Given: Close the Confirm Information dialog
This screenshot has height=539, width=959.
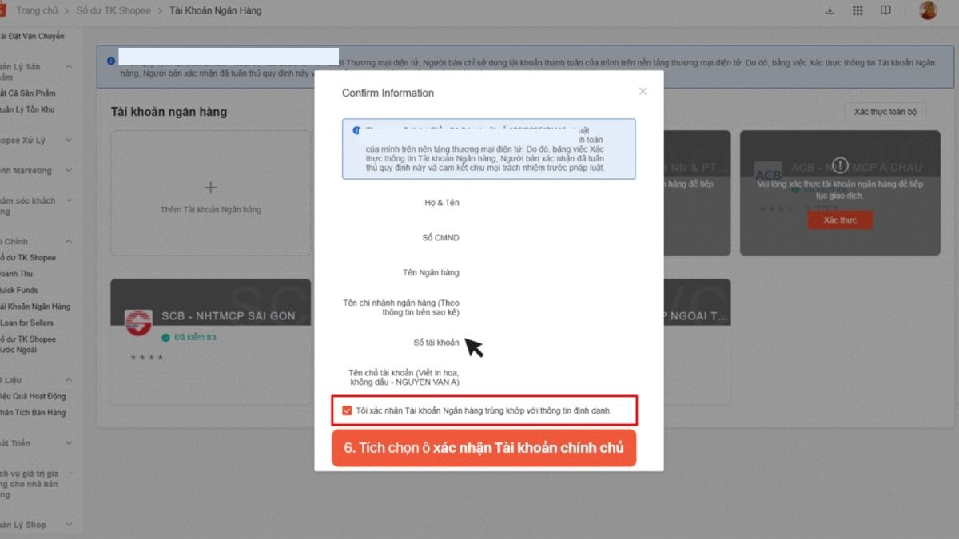Looking at the screenshot, I should (643, 92).
